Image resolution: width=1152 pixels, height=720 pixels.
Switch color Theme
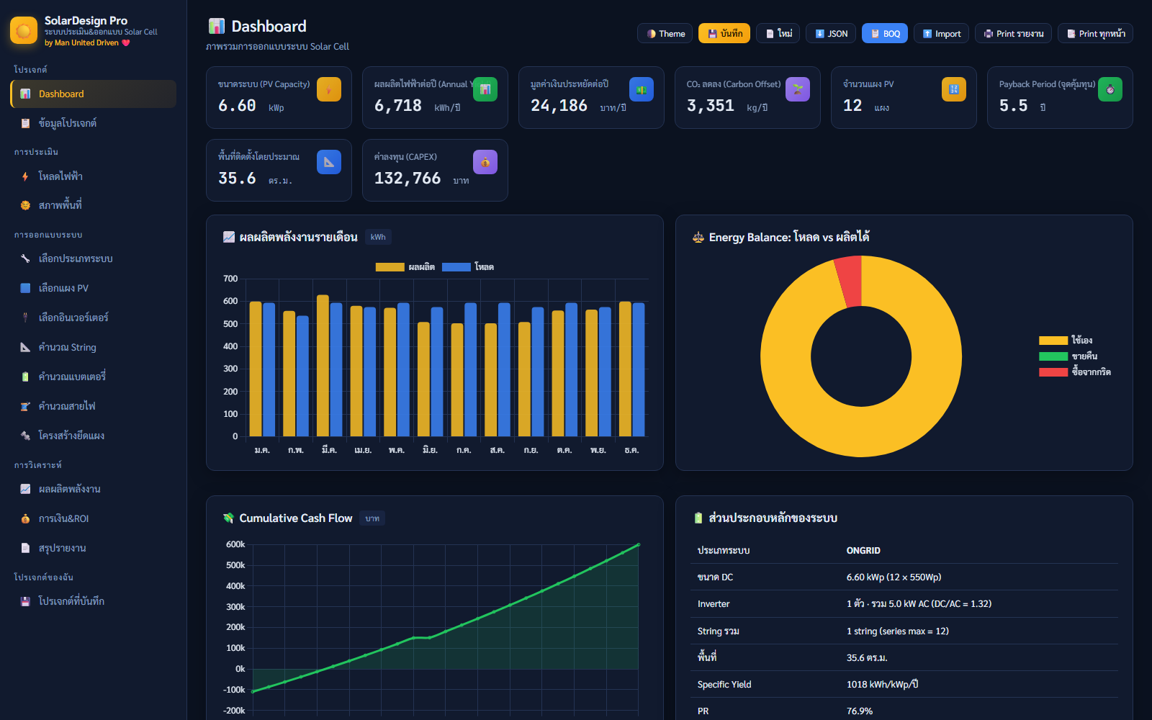point(665,34)
